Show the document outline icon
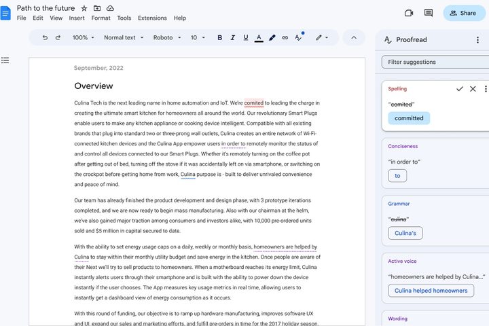The height and width of the screenshot is (326, 489). click(x=5, y=60)
